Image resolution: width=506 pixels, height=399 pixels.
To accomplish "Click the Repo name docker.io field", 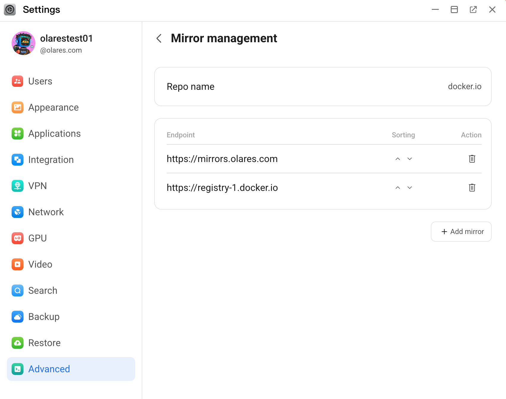I will point(323,87).
